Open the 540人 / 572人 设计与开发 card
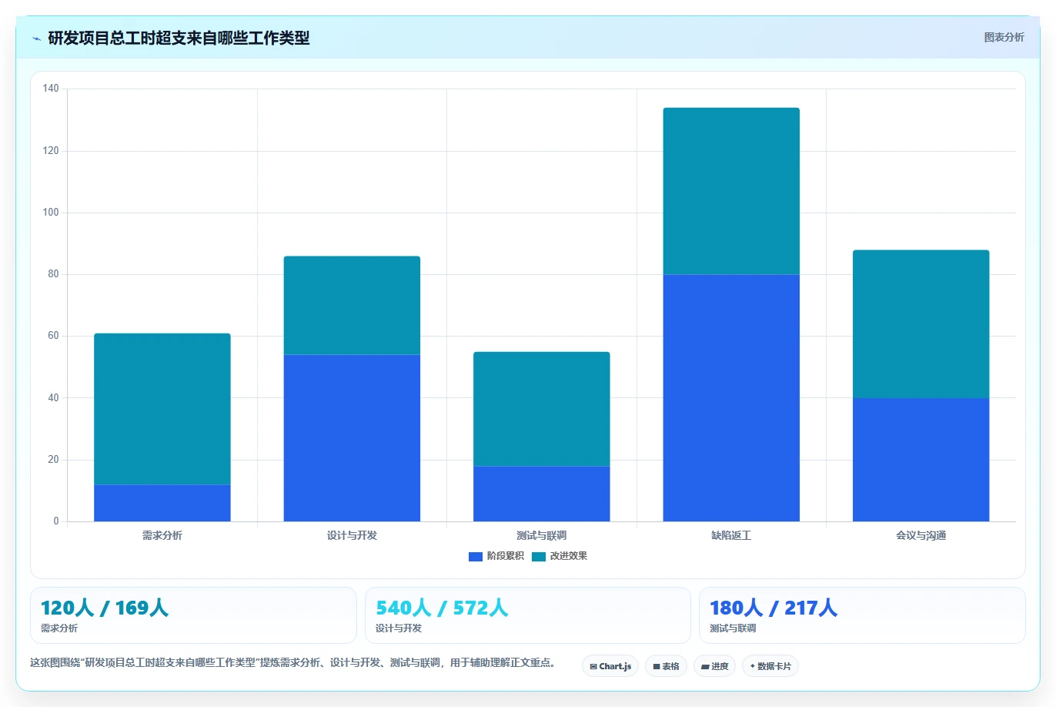The image size is (1056, 707). tap(527, 615)
